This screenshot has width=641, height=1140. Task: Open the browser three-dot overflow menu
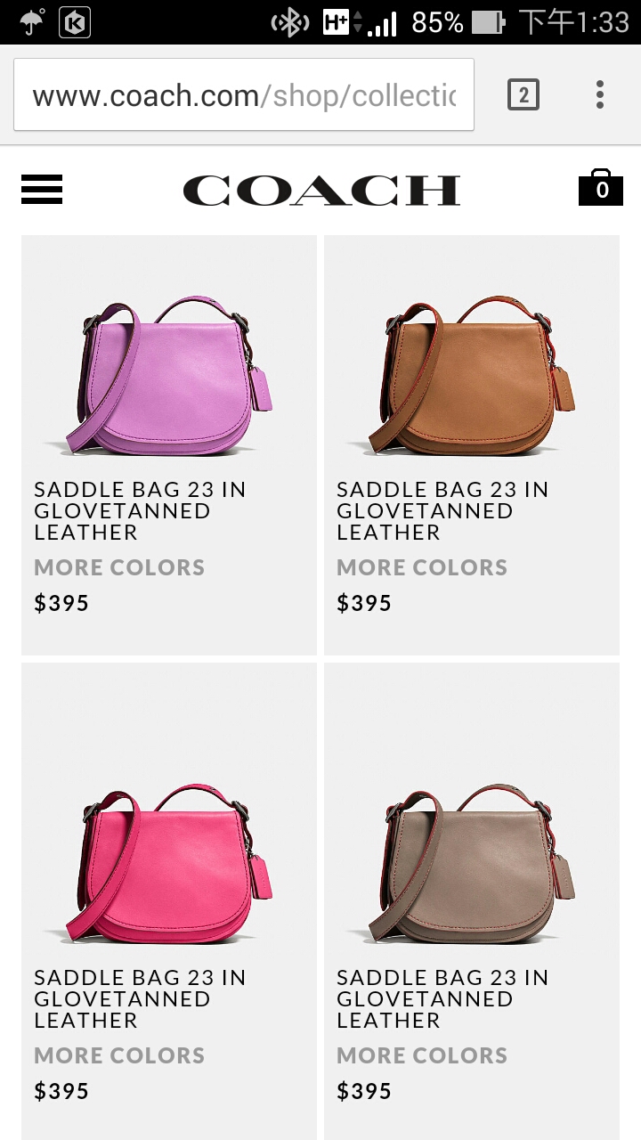pyautogui.click(x=600, y=94)
